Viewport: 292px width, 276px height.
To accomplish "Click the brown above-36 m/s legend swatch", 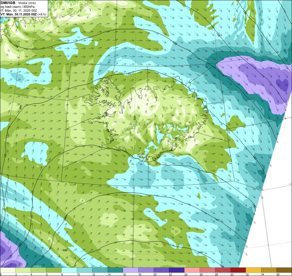I will point(284,270).
